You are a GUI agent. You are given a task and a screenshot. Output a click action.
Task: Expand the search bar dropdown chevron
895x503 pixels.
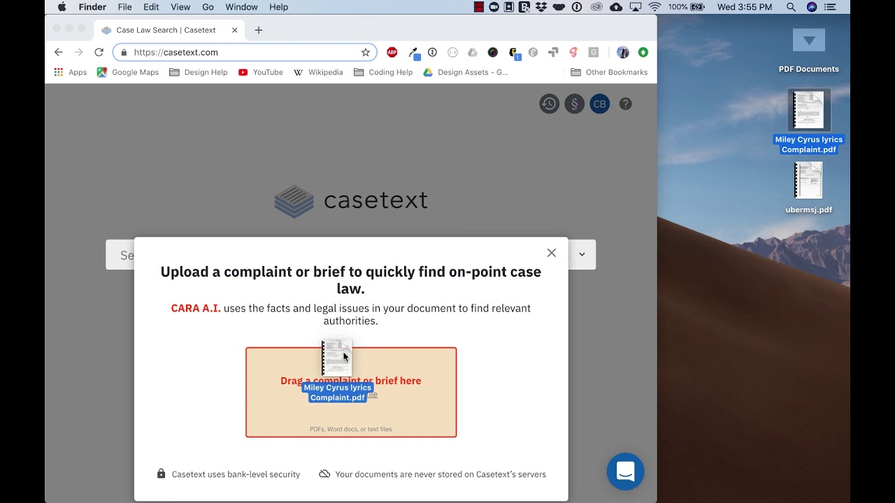pyautogui.click(x=582, y=254)
